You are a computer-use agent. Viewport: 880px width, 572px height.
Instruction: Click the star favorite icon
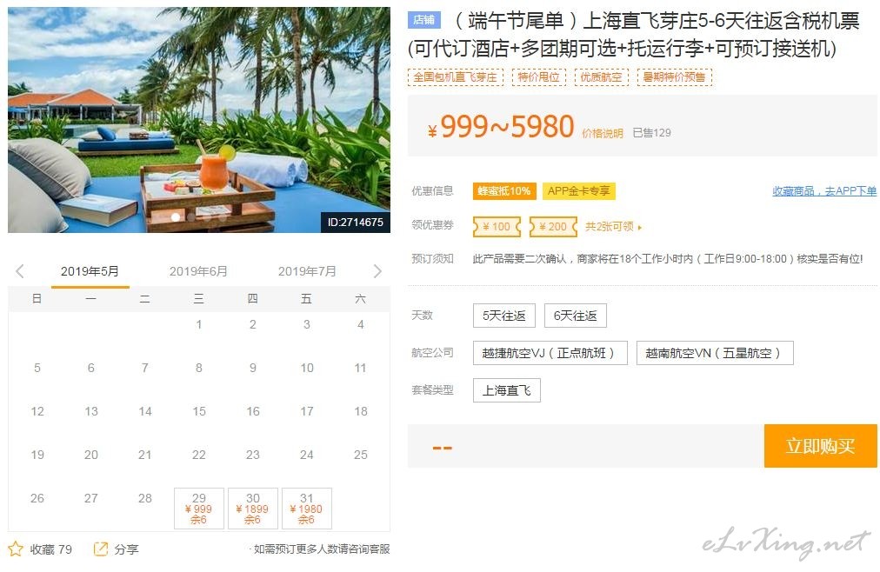tap(16, 549)
